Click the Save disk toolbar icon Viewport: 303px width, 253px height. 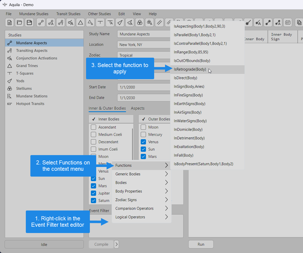click(29, 23)
